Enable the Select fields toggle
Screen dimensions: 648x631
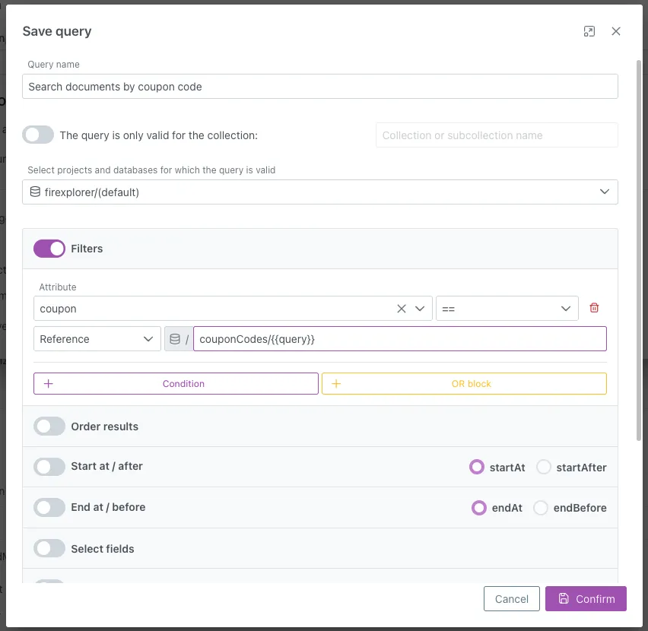click(x=49, y=548)
